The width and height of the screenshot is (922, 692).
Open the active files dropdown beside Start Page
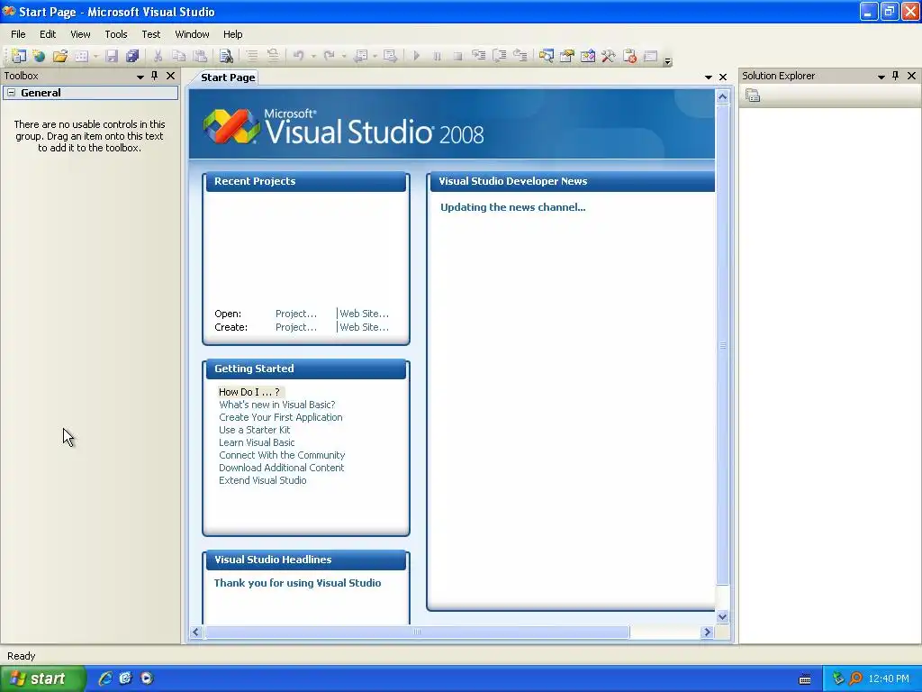coord(708,77)
